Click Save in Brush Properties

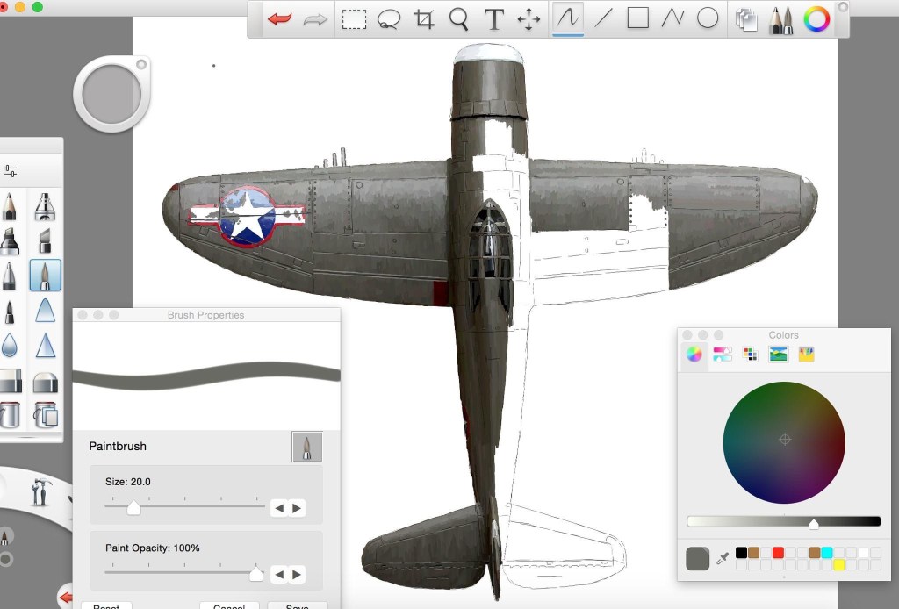pyautogui.click(x=297, y=606)
